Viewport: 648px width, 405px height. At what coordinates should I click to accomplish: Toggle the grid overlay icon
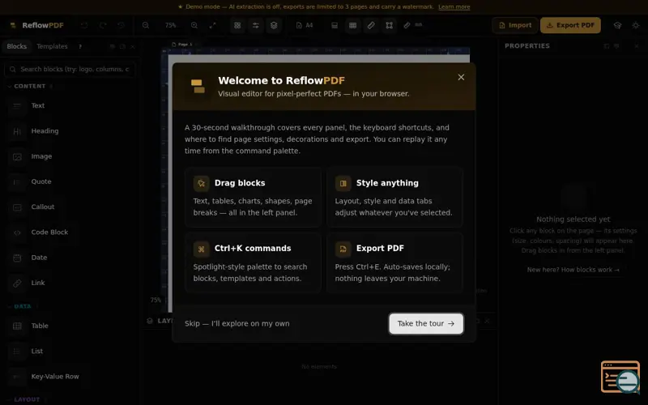(x=352, y=25)
